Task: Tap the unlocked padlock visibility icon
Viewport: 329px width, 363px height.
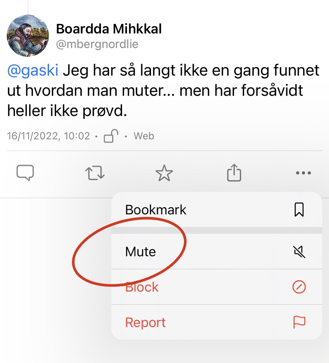Action: pyautogui.click(x=111, y=136)
